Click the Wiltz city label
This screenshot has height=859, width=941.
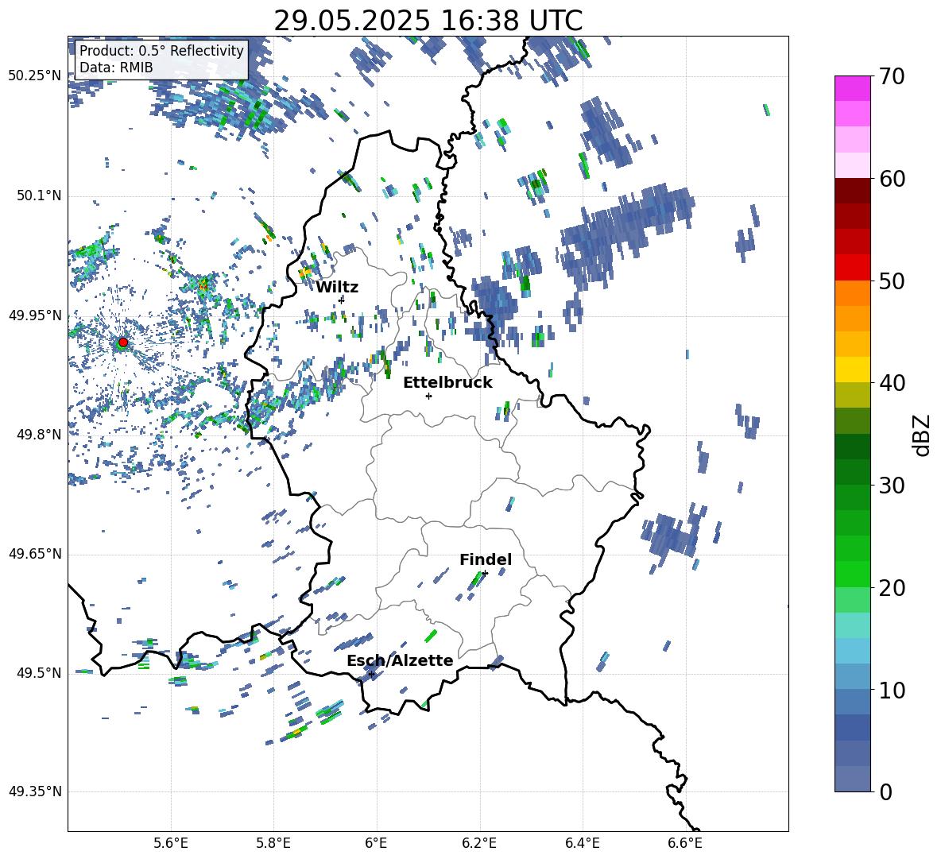coord(337,288)
